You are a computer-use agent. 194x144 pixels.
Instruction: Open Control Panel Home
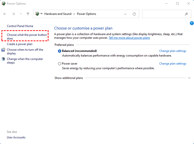[20, 26]
